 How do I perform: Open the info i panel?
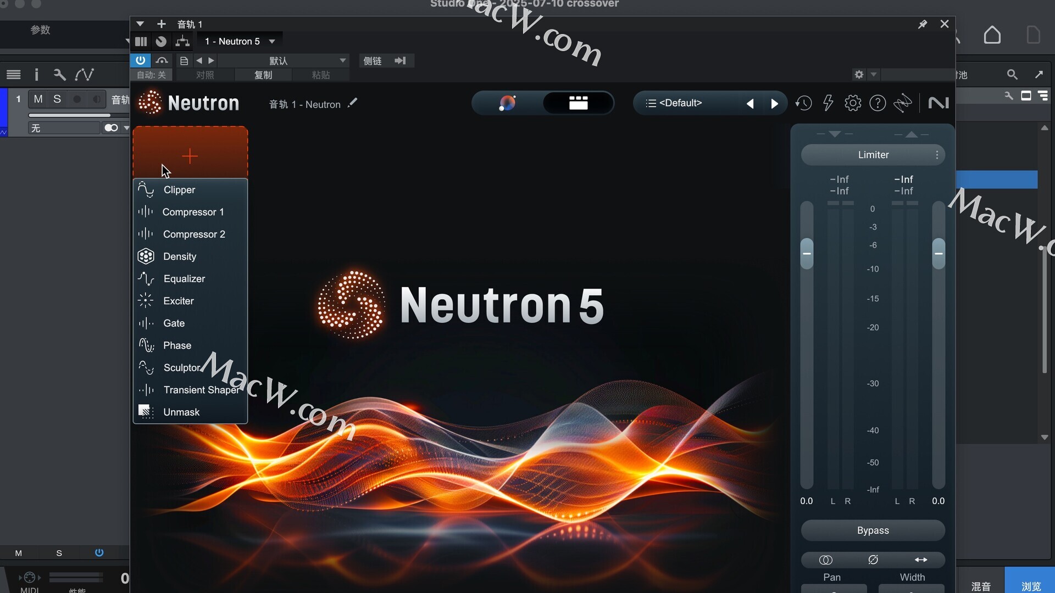click(36, 75)
